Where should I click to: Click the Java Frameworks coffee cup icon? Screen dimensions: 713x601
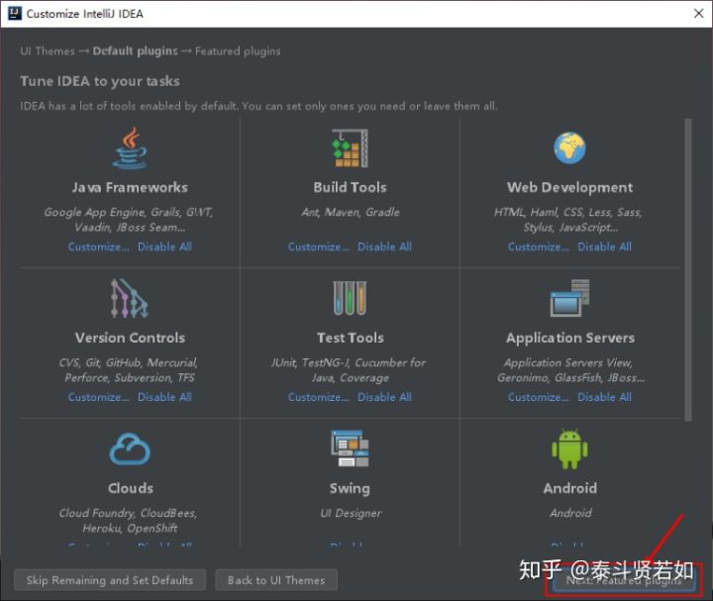130,149
